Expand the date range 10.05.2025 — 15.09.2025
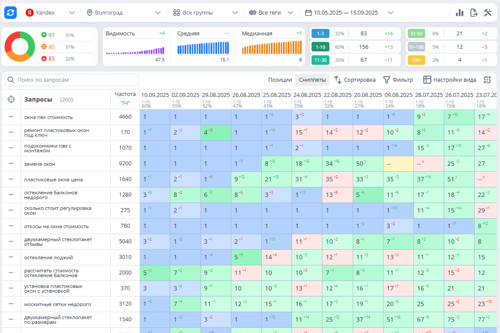Viewport: 500px width, 333px height. point(349,12)
